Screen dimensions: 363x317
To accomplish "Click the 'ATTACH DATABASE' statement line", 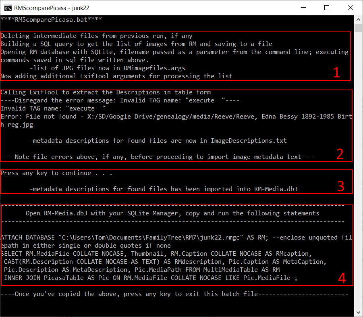I will (176, 238).
